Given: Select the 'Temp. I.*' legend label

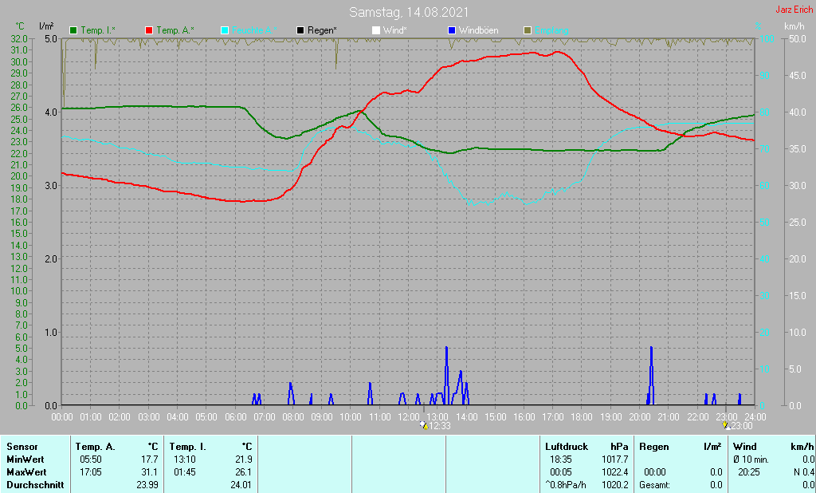Looking at the screenshot, I should tap(98, 31).
